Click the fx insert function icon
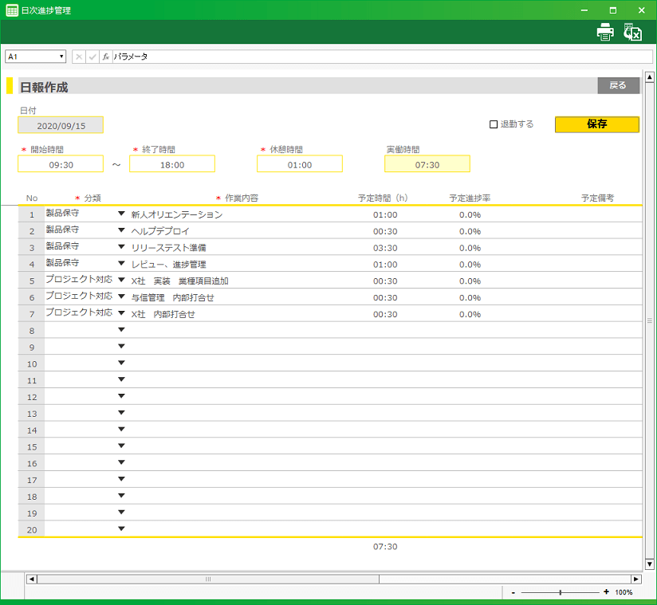 coord(105,57)
